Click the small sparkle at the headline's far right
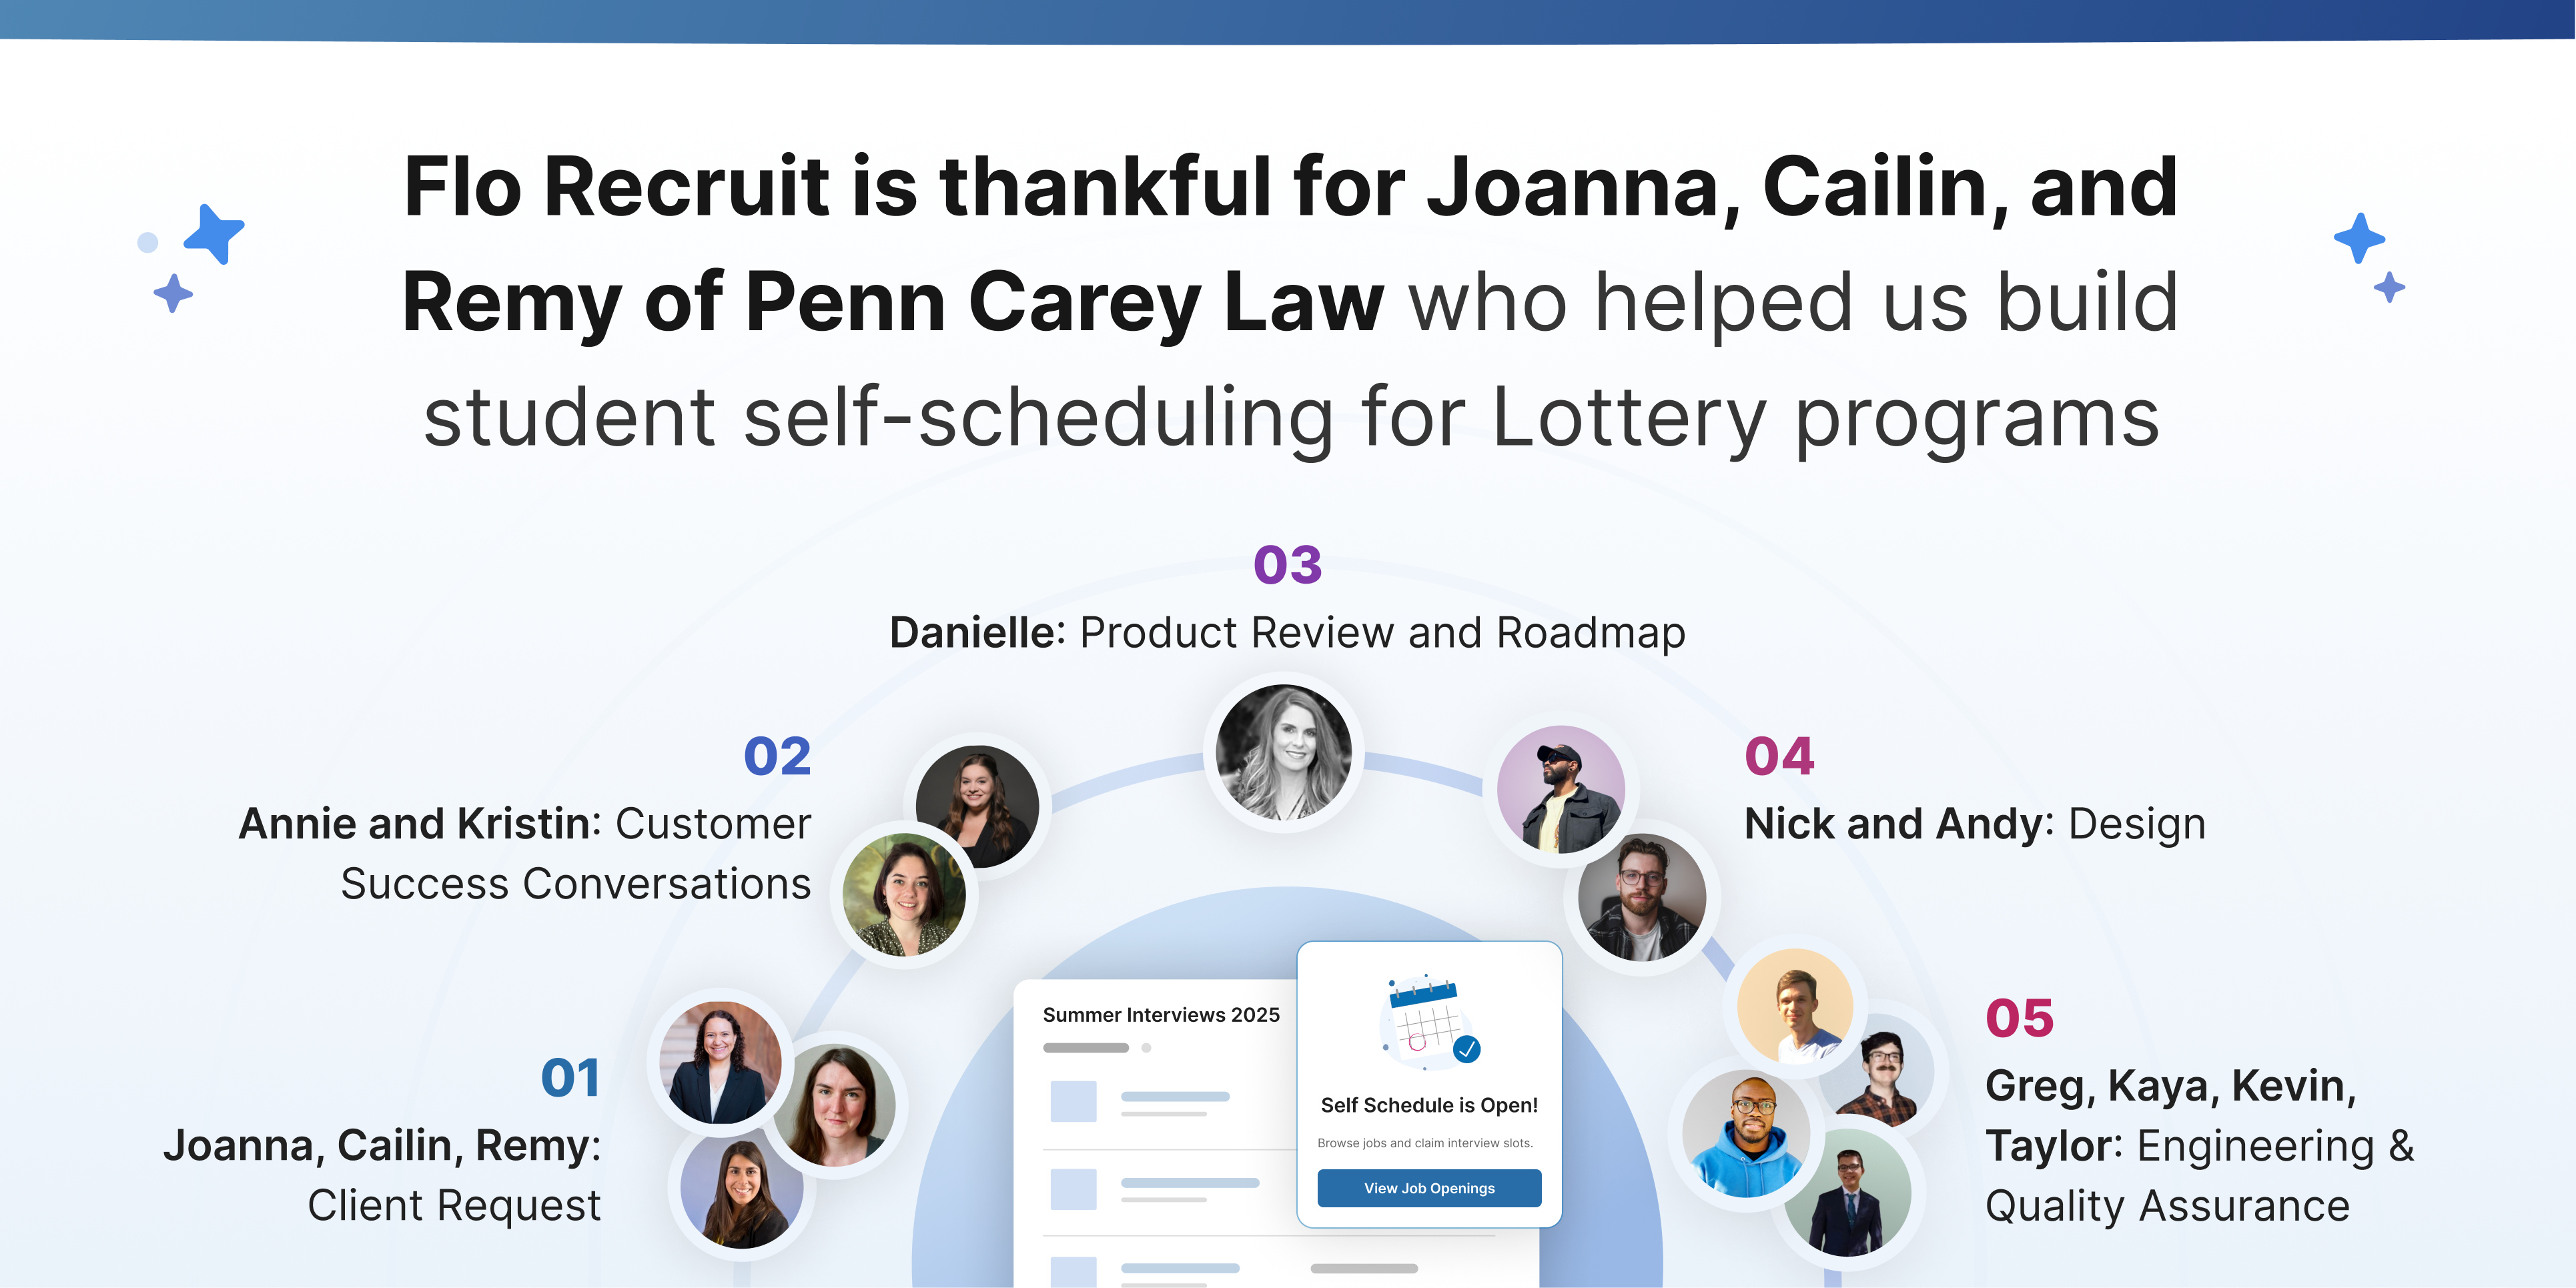The image size is (2576, 1288). 2389,288
